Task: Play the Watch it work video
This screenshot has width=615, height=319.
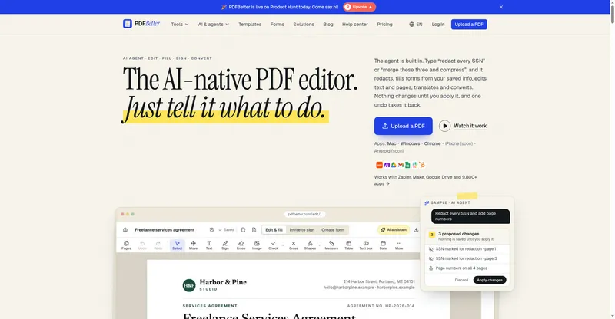Action: [x=463, y=126]
